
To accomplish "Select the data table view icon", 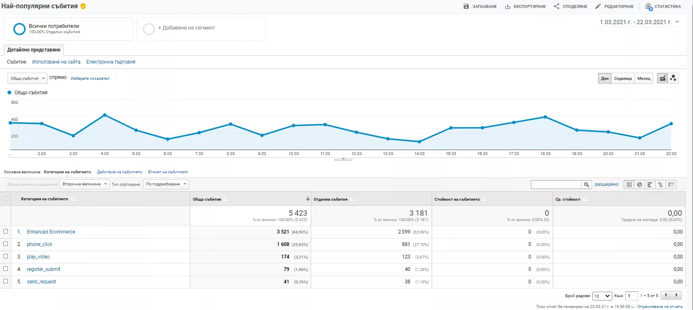I will tap(629, 185).
